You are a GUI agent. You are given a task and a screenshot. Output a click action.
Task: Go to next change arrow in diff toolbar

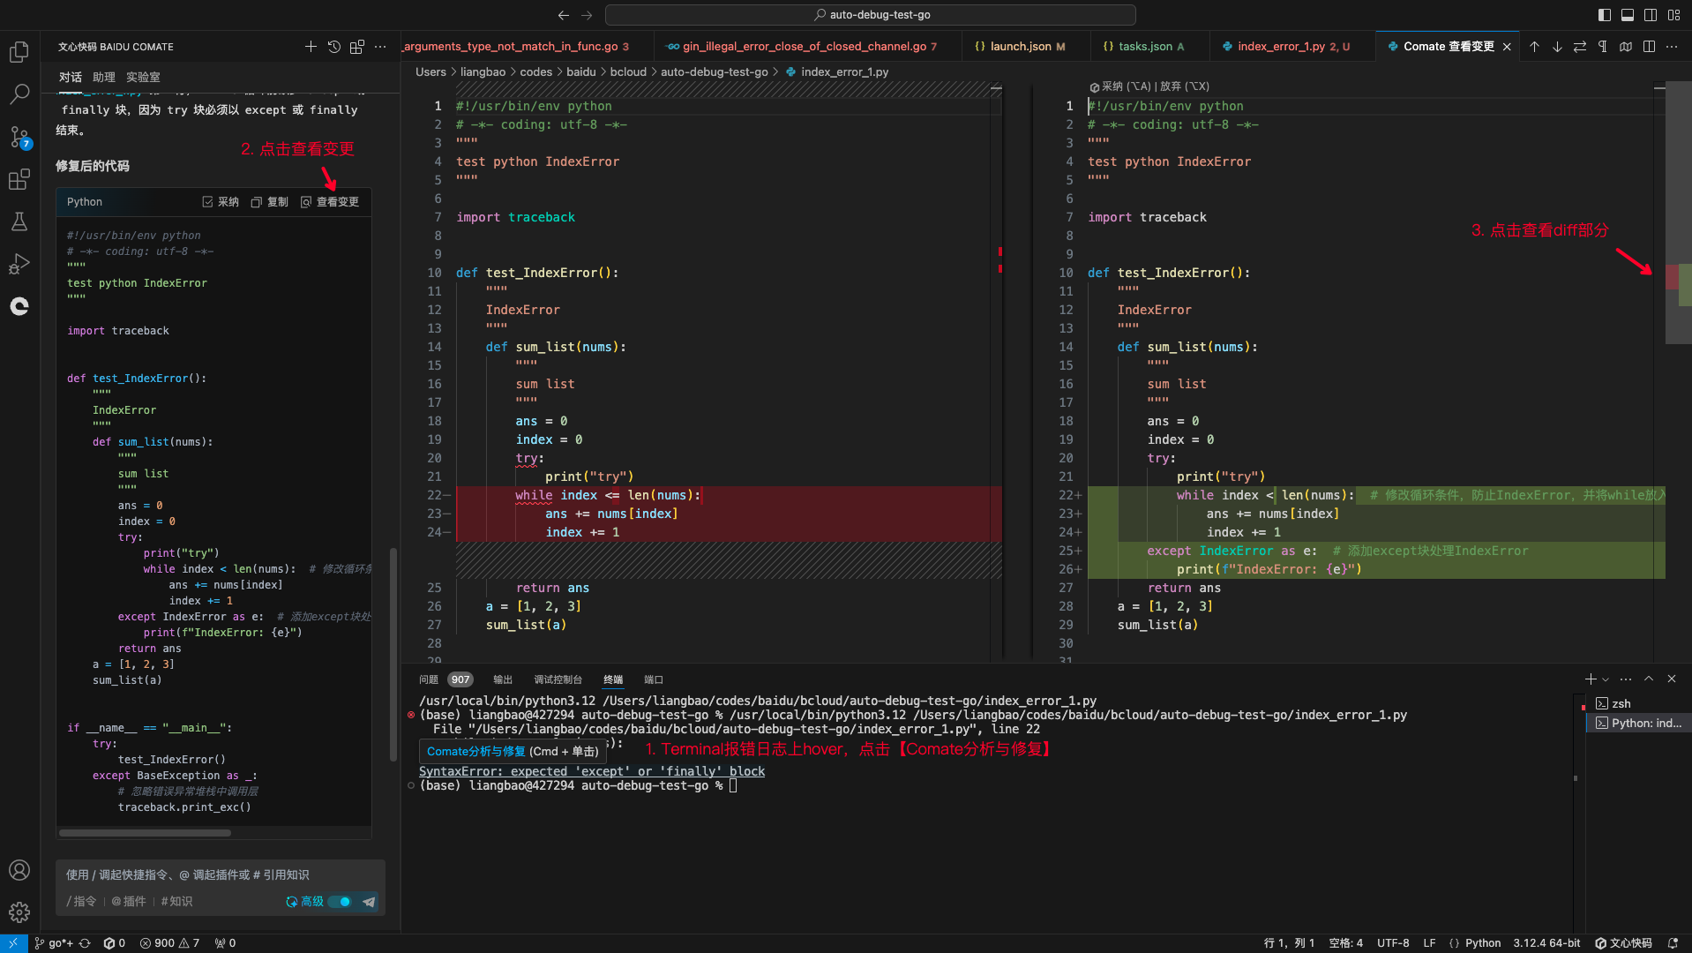[x=1557, y=47]
